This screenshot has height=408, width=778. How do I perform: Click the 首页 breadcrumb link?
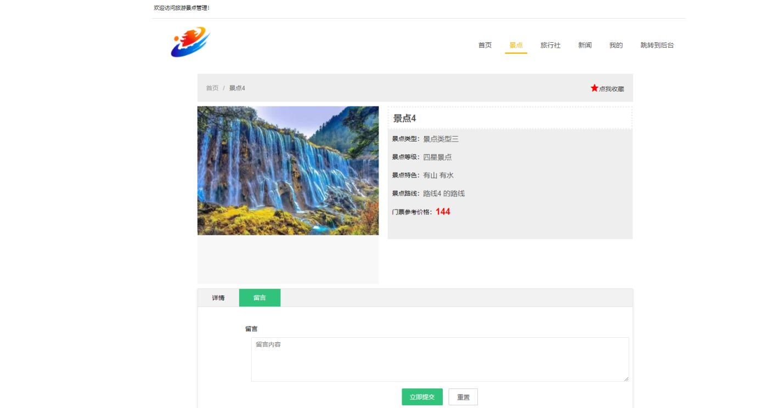point(212,88)
